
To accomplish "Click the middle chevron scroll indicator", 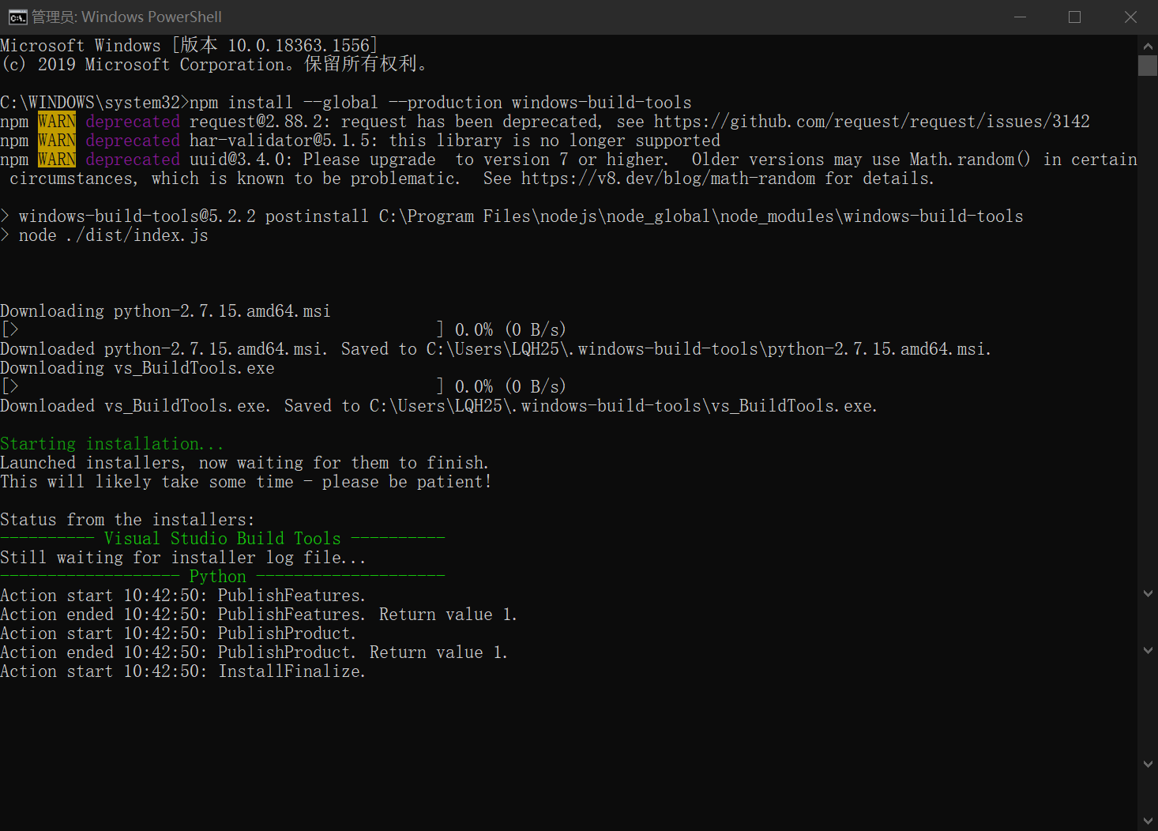I will point(1147,649).
